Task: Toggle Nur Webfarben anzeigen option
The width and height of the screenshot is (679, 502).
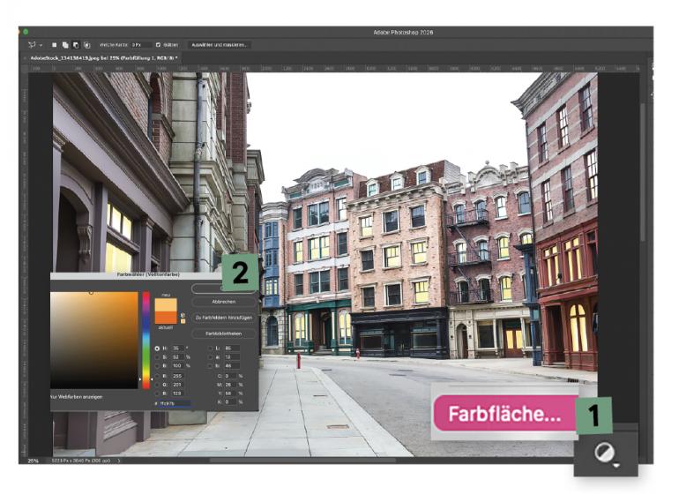Action: point(76,397)
